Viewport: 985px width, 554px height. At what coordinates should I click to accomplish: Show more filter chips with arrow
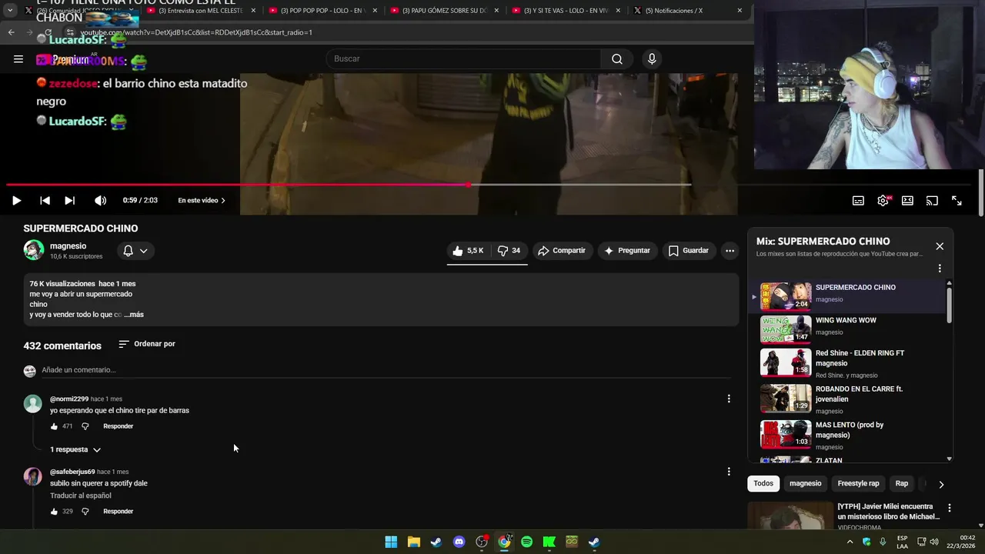tap(940, 484)
